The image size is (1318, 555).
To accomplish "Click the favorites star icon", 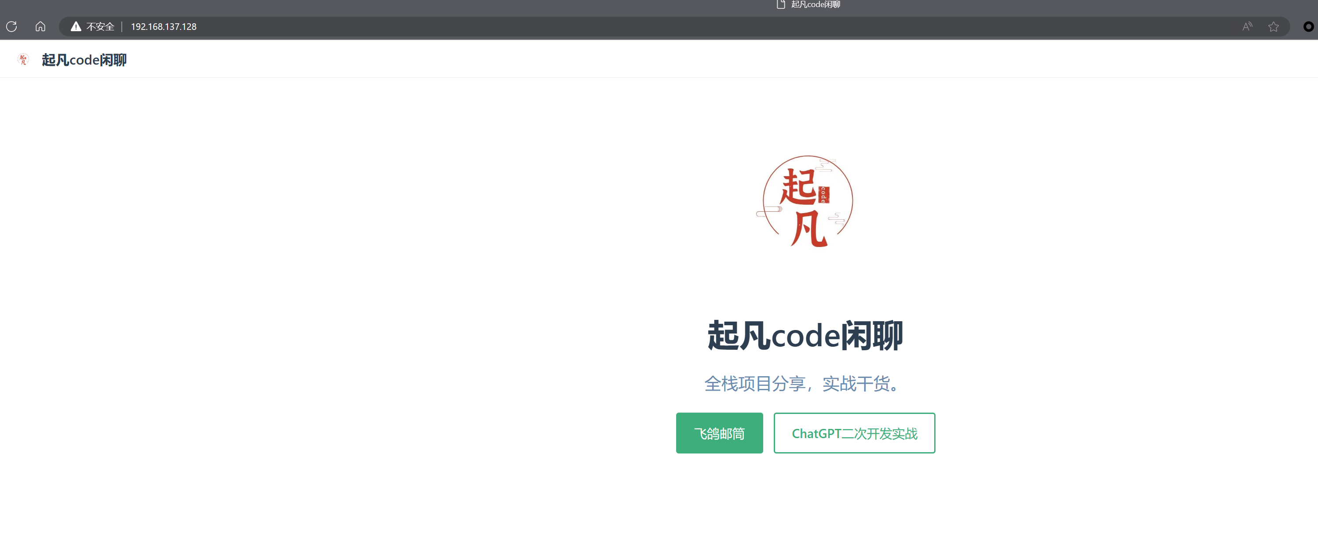I will click(x=1274, y=27).
